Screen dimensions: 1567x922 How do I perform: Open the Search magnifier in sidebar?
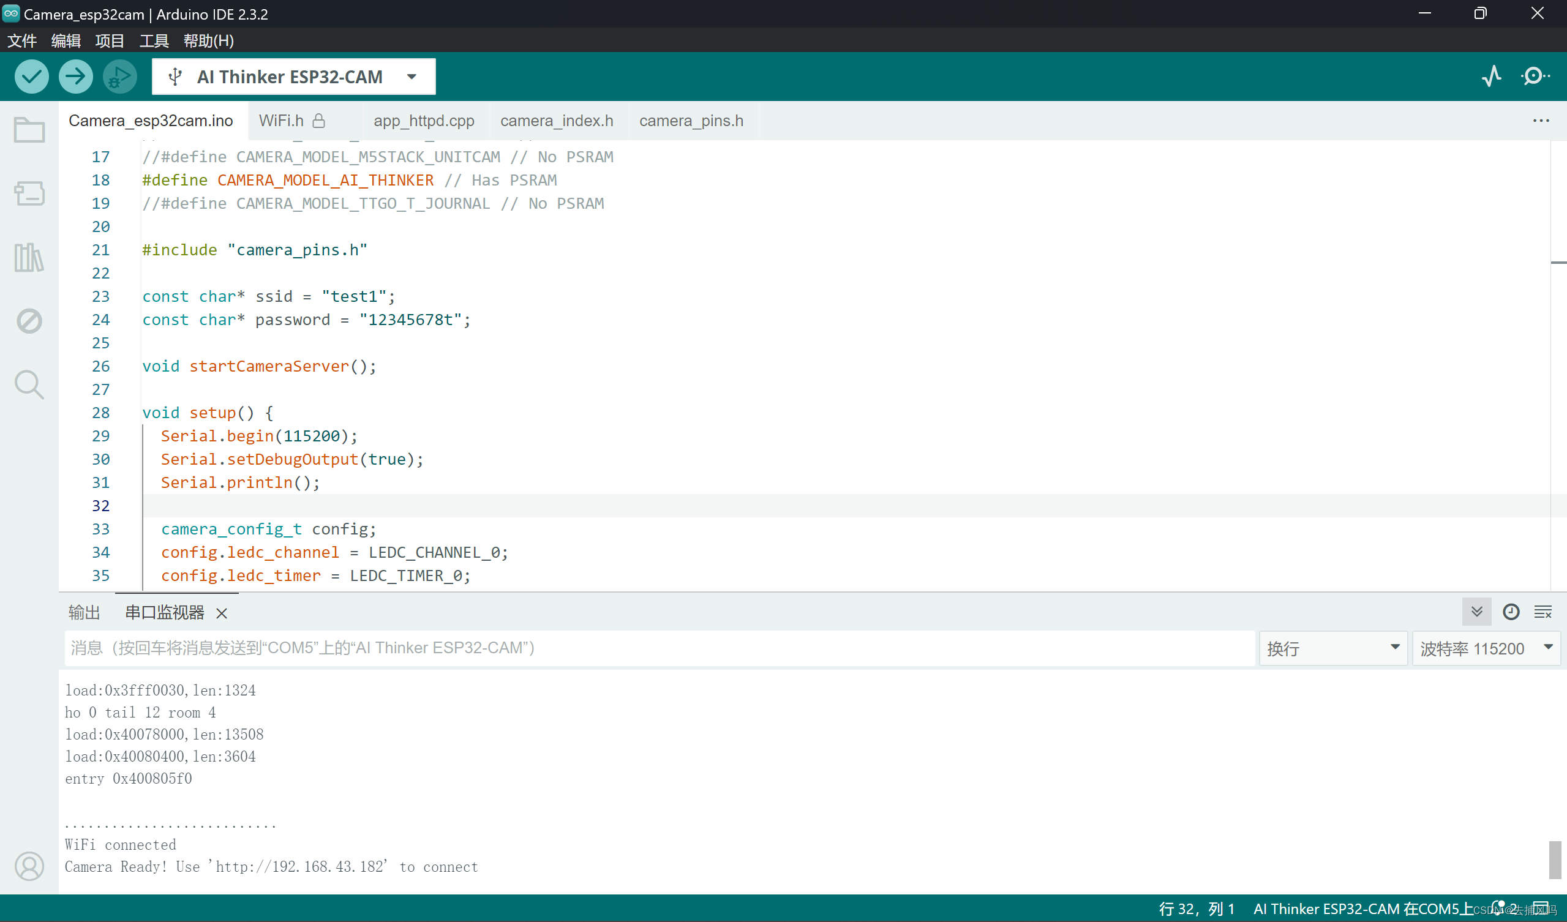pyautogui.click(x=29, y=384)
